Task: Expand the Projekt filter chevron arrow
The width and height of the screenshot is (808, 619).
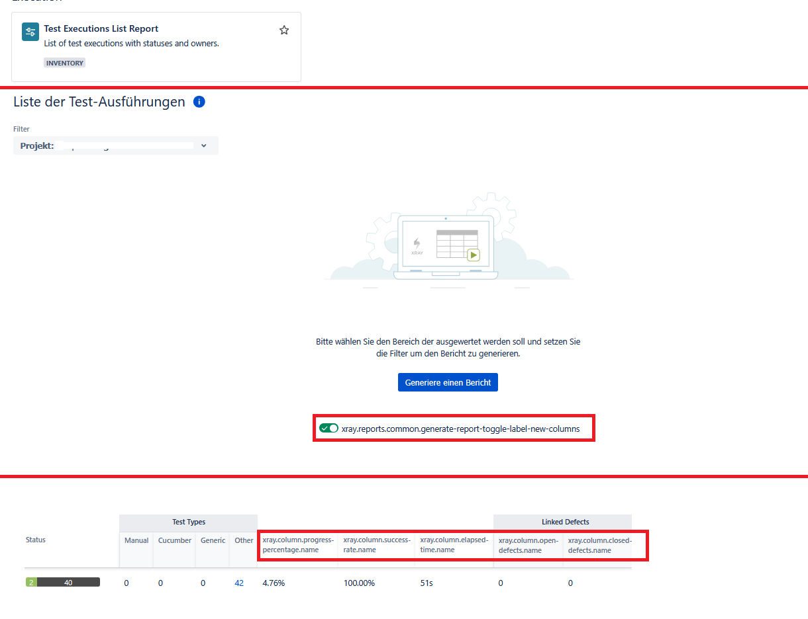Action: point(204,145)
